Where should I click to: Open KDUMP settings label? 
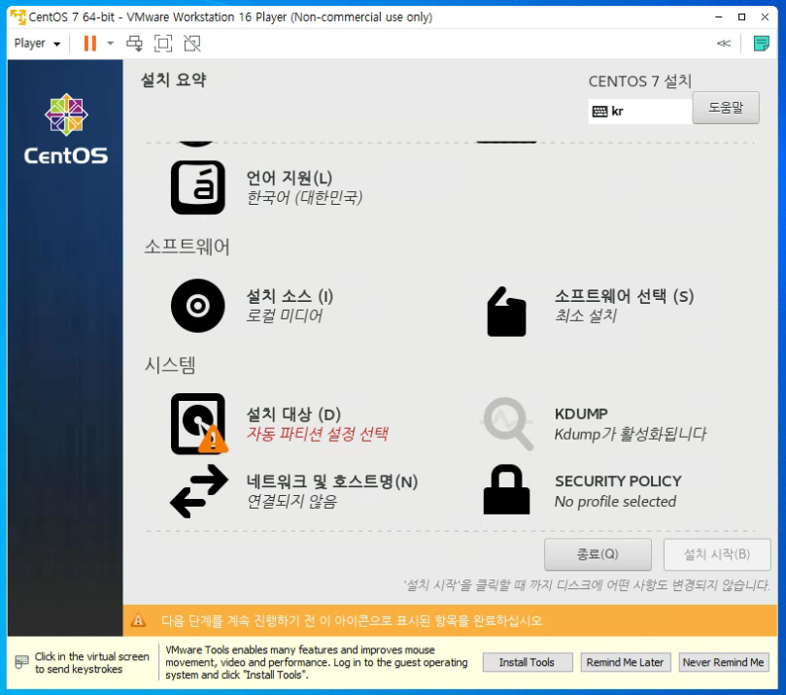click(581, 414)
